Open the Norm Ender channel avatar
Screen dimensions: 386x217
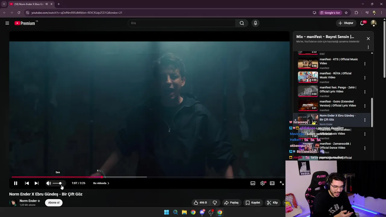tap(13, 203)
